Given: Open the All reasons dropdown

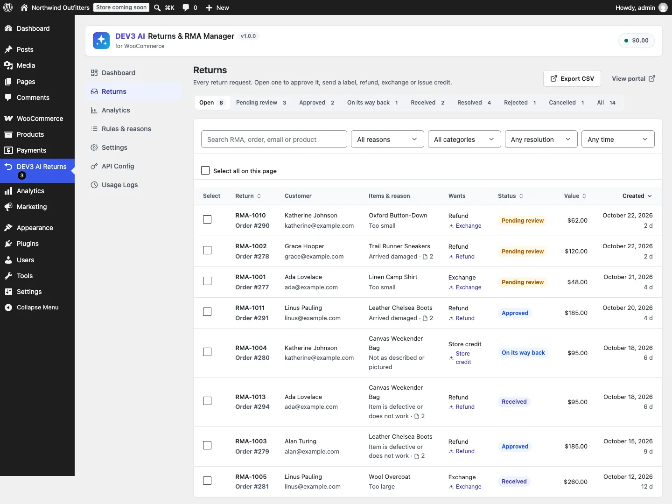Looking at the screenshot, I should click(387, 139).
